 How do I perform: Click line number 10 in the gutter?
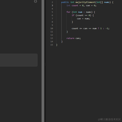pos(52,28)
